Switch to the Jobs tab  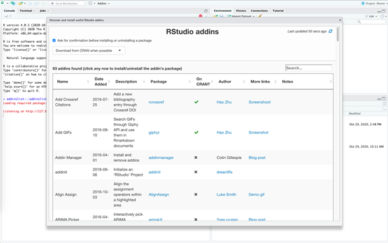[42, 11]
